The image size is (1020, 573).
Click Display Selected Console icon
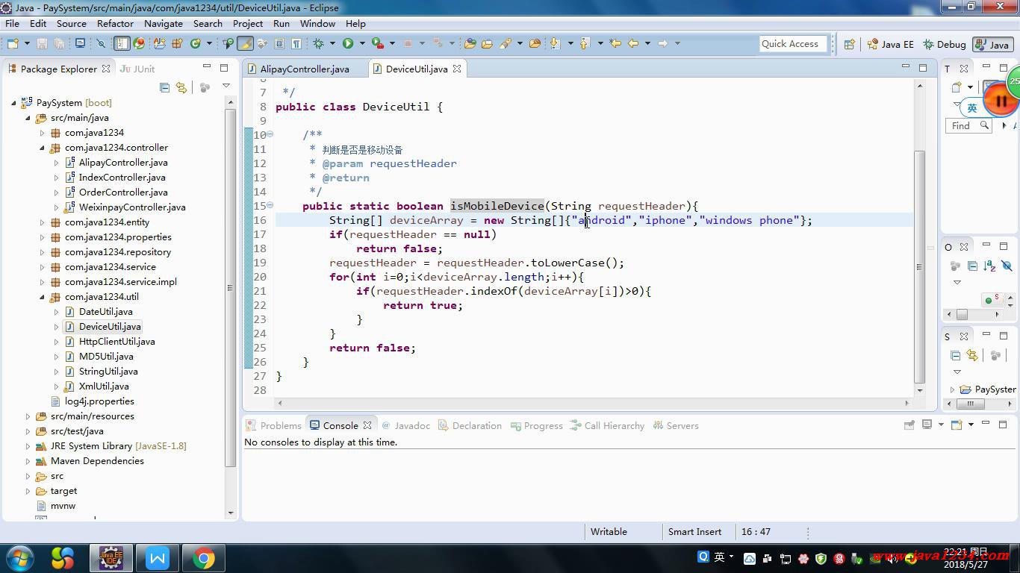[x=927, y=425]
